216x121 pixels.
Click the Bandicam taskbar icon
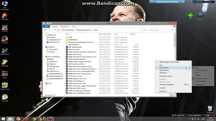pyautogui.click(x=50, y=119)
